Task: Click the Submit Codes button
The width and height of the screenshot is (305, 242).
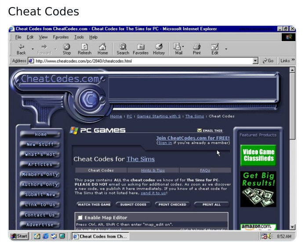Action: [133, 205]
